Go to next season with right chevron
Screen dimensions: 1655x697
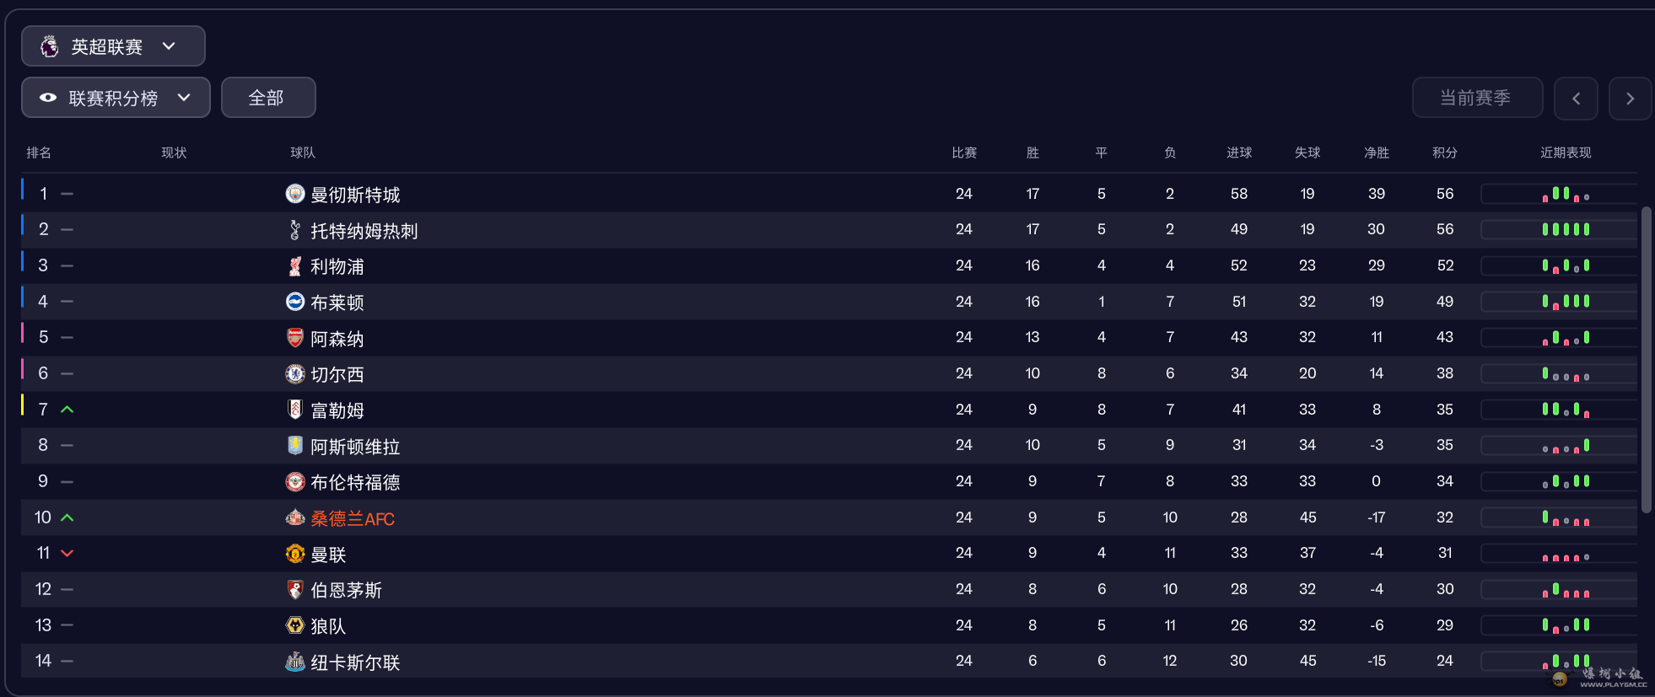point(1630,99)
